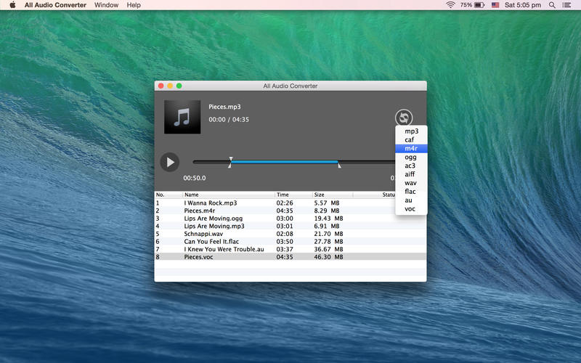
Task: Choose flac from the format list
Action: 411,192
